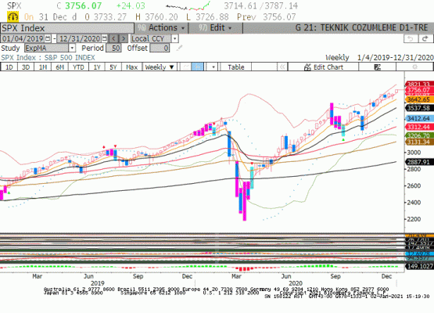Click the 3000 y-axis tick label

pyautogui.click(x=414, y=153)
